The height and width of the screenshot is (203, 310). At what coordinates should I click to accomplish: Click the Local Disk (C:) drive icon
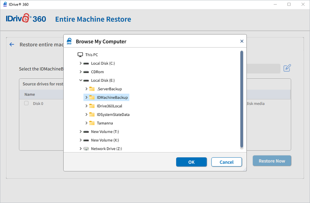tap(86, 63)
